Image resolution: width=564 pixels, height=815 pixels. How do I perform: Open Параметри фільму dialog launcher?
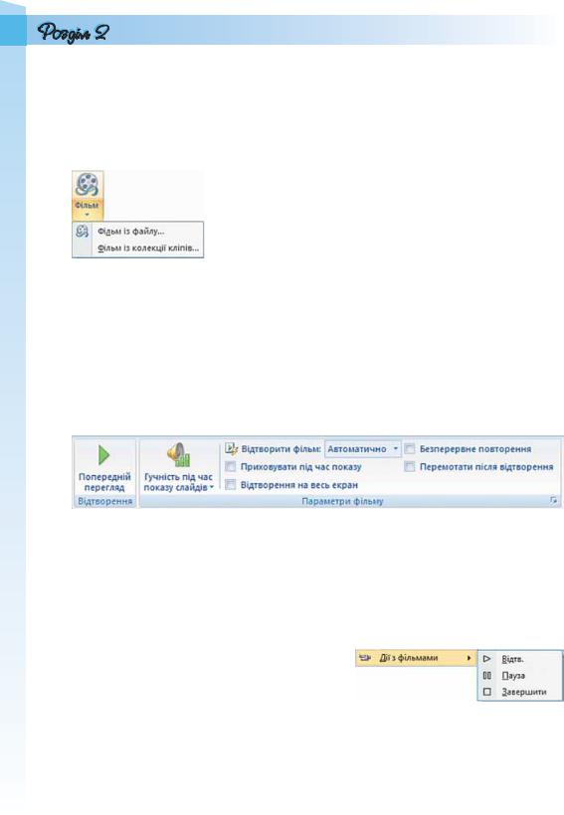[554, 501]
